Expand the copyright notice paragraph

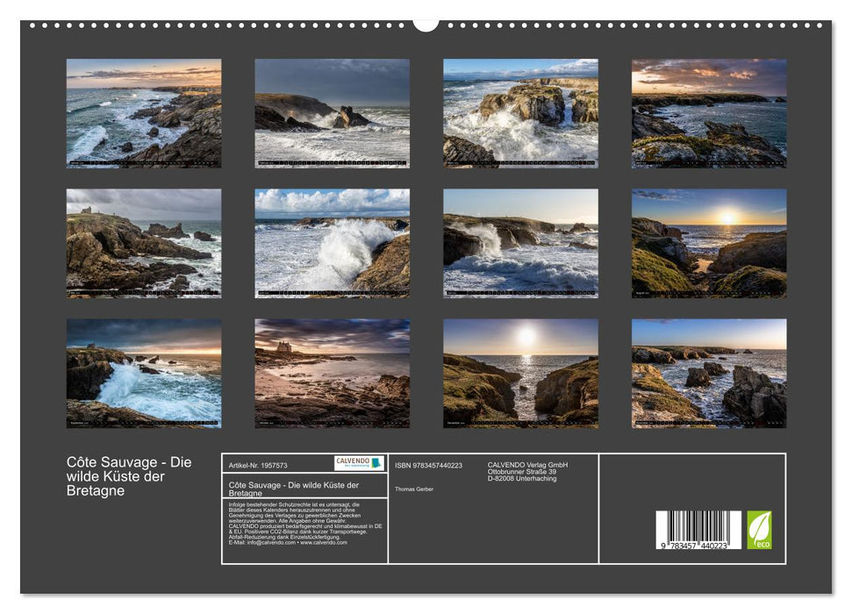point(303,525)
